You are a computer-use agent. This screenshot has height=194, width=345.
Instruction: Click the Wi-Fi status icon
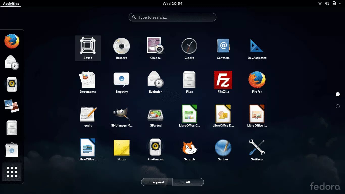coord(320,4)
